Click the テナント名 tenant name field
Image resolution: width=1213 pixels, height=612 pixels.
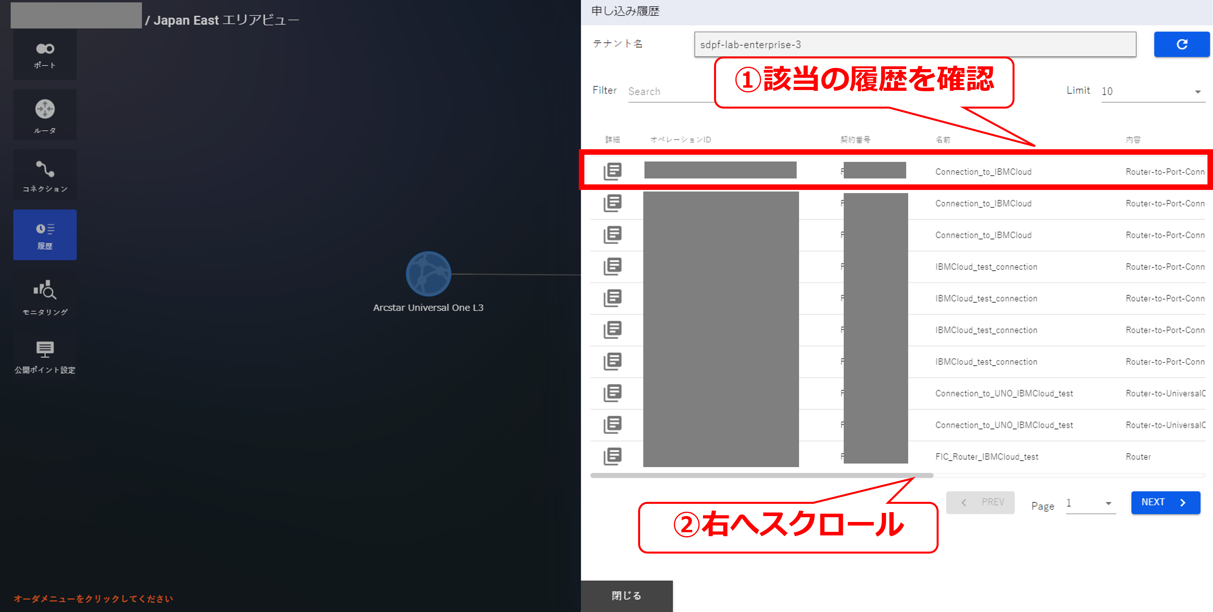point(914,44)
